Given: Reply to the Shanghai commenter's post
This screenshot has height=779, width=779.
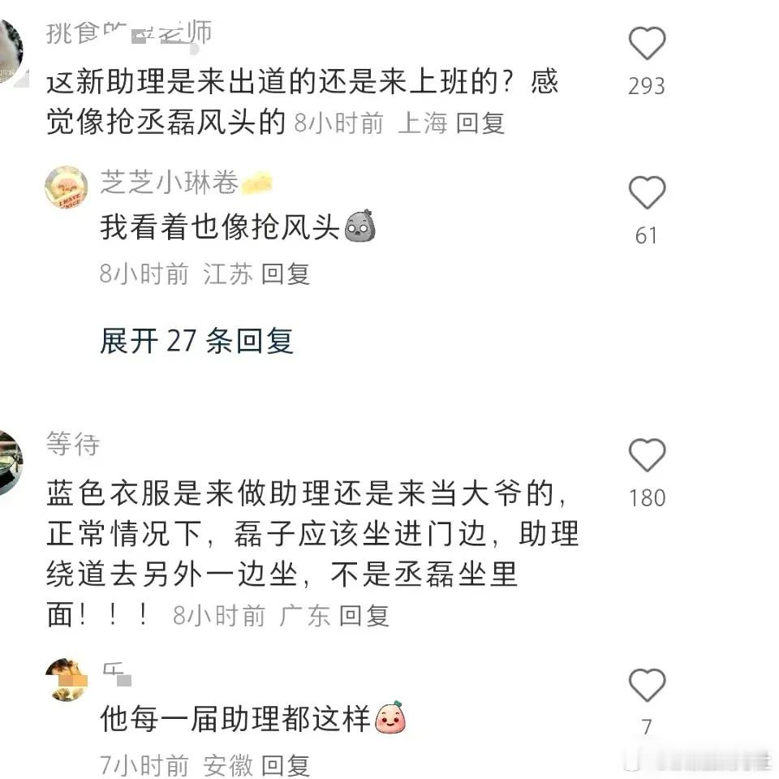Looking at the screenshot, I should 480,123.
